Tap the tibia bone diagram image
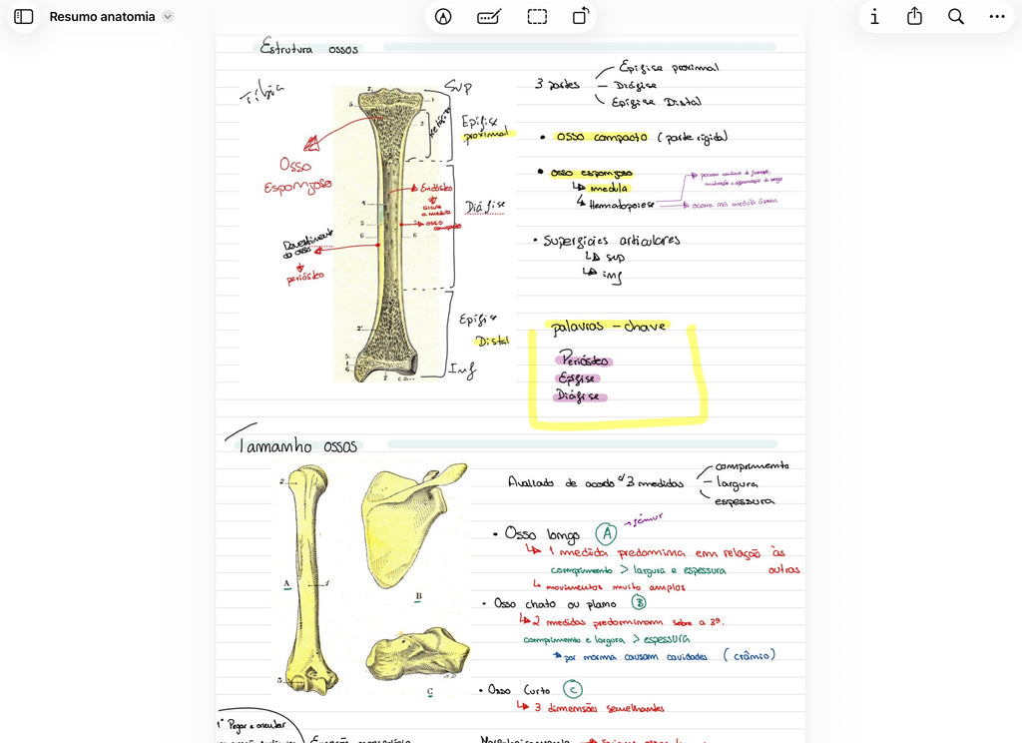1022x743 pixels. tap(387, 235)
